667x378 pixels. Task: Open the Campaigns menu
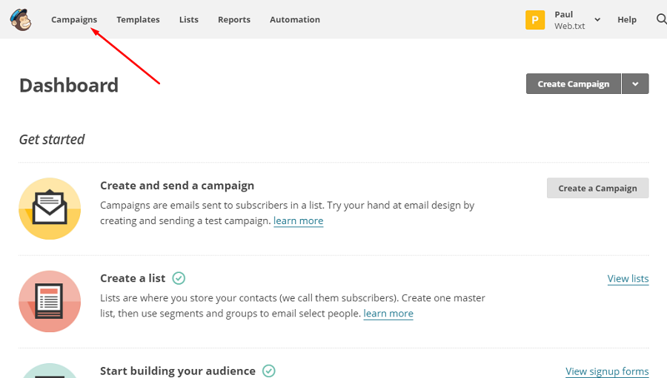[x=74, y=20]
